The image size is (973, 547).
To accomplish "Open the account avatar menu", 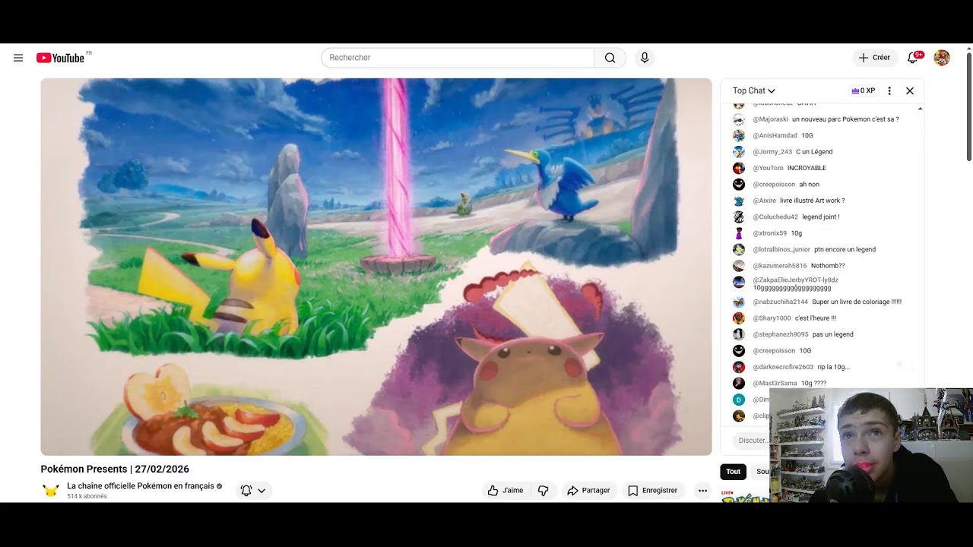I will pyautogui.click(x=942, y=58).
